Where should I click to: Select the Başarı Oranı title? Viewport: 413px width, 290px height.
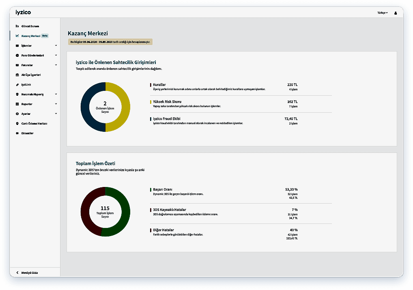point(163,189)
